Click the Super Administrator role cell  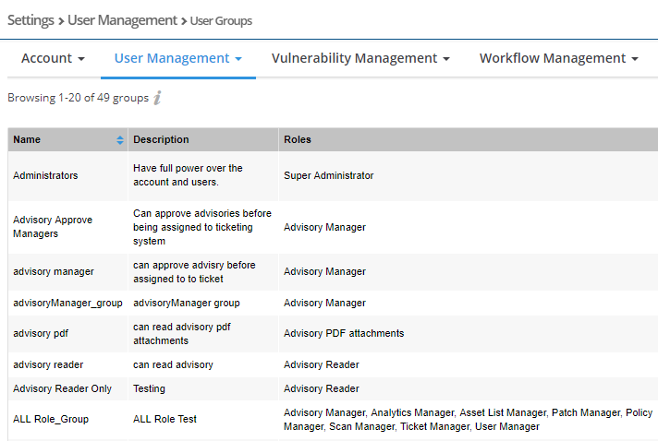click(x=328, y=175)
